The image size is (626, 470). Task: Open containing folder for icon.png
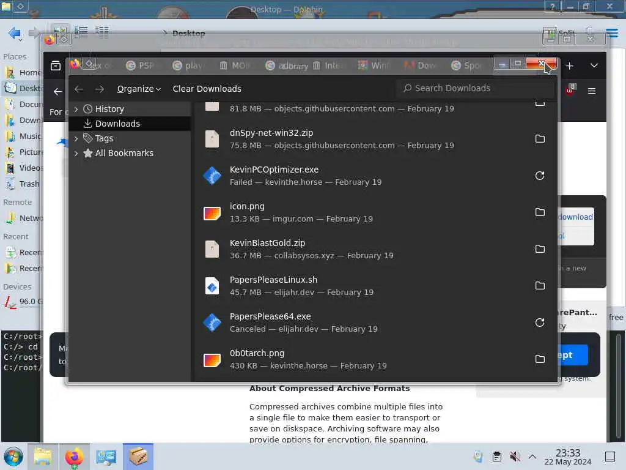pyautogui.click(x=540, y=212)
